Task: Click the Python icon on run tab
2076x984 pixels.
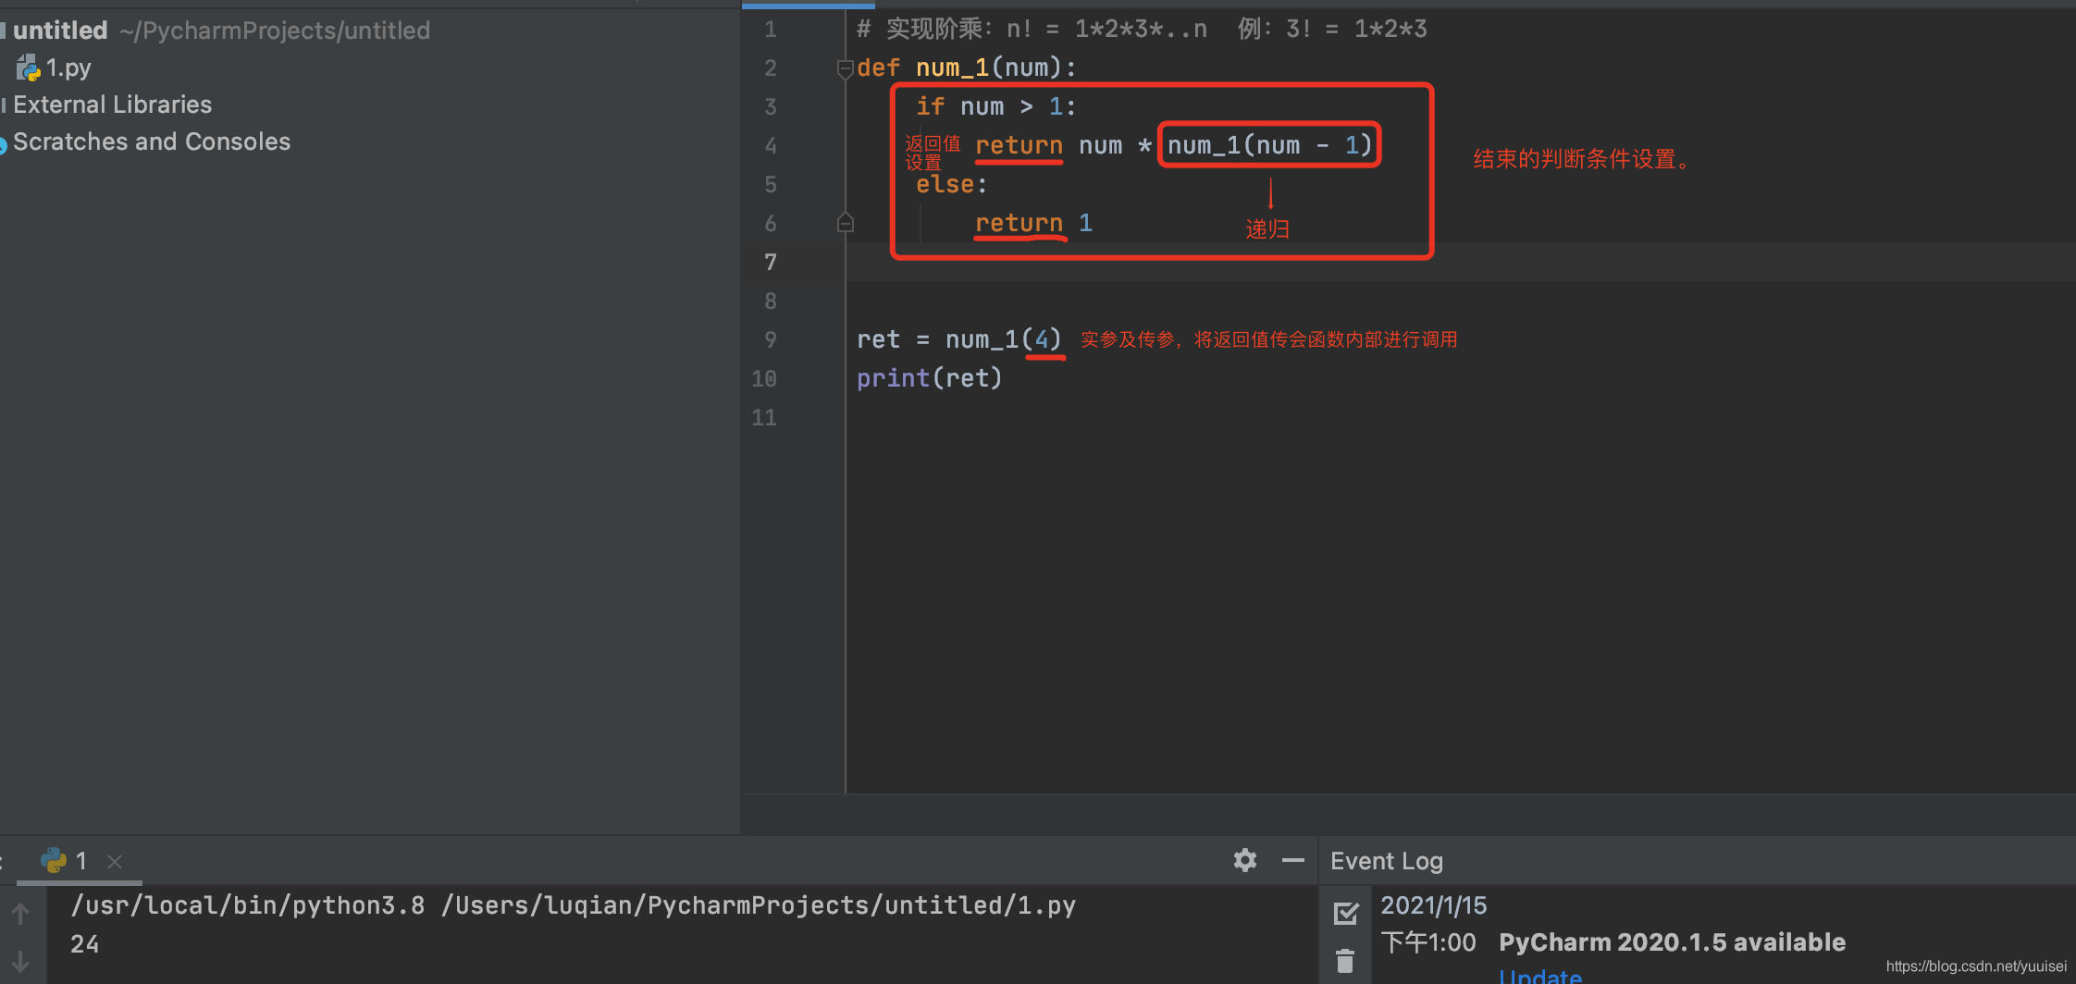Action: coord(54,861)
